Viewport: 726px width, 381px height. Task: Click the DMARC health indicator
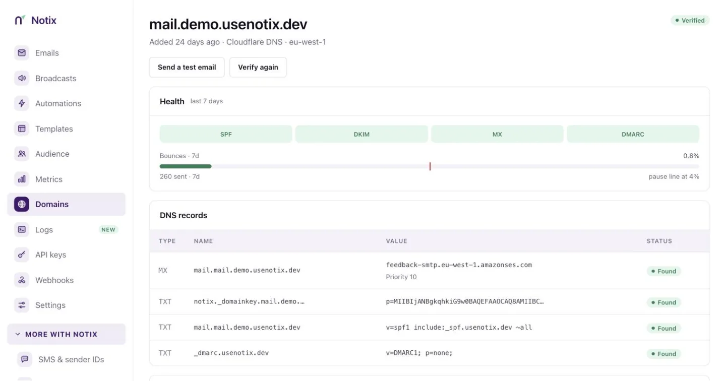(633, 134)
